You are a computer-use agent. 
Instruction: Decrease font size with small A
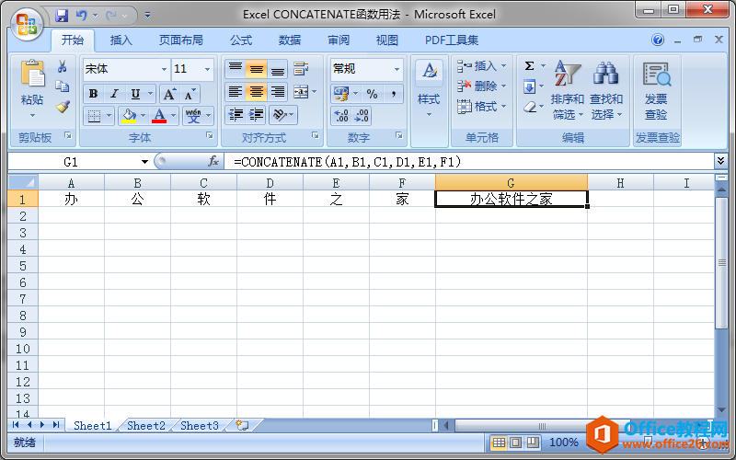tap(190, 95)
